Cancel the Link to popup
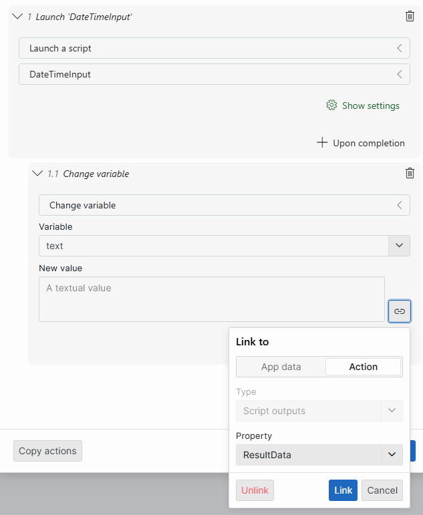Screen dimensions: 423x515 382,490
